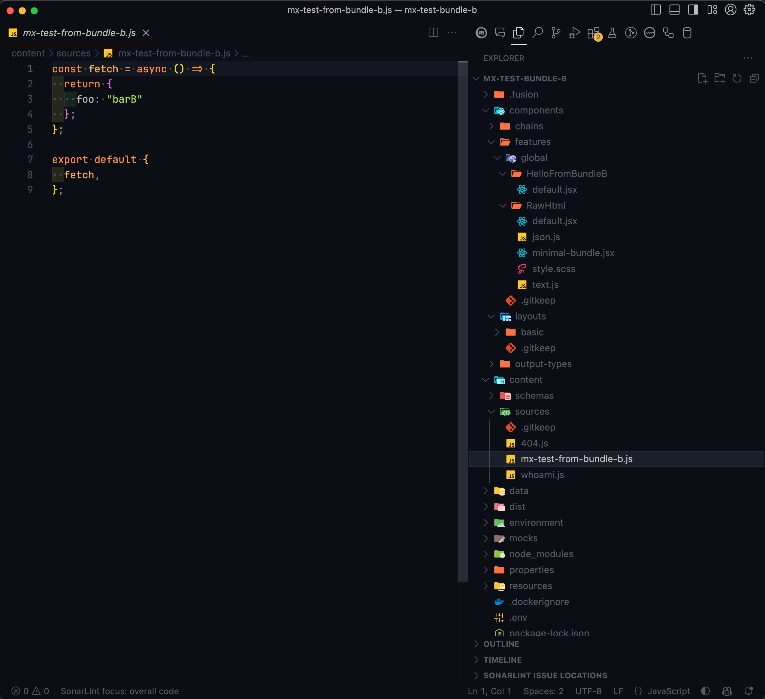Image resolution: width=765 pixels, height=699 pixels.
Task: Open the chat bubbles view icon
Action: click(x=500, y=33)
